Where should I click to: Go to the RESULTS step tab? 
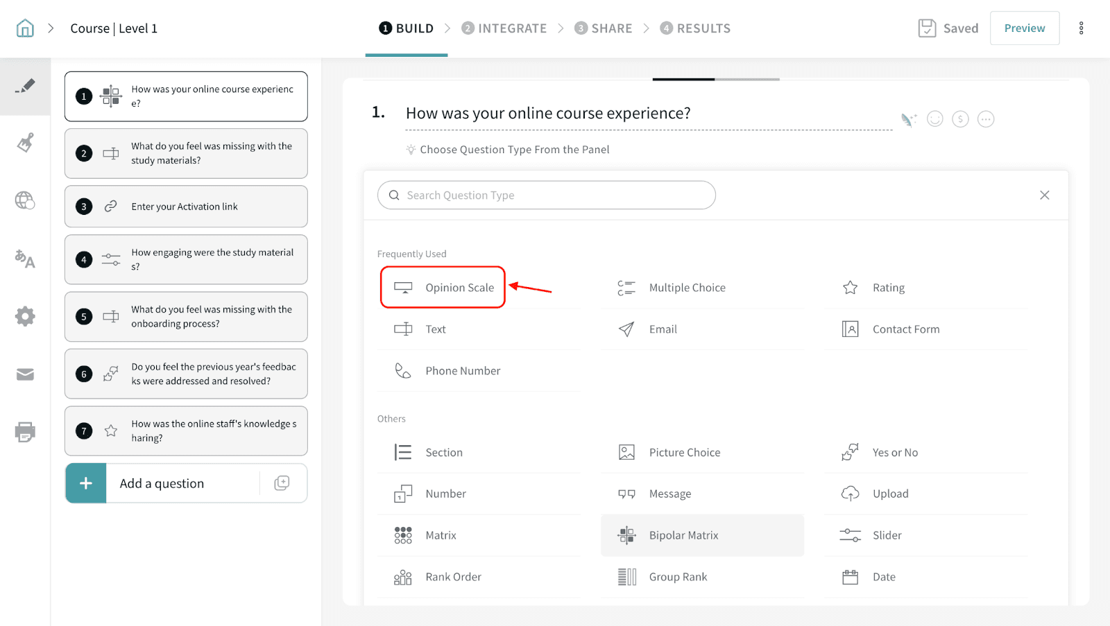coord(695,28)
